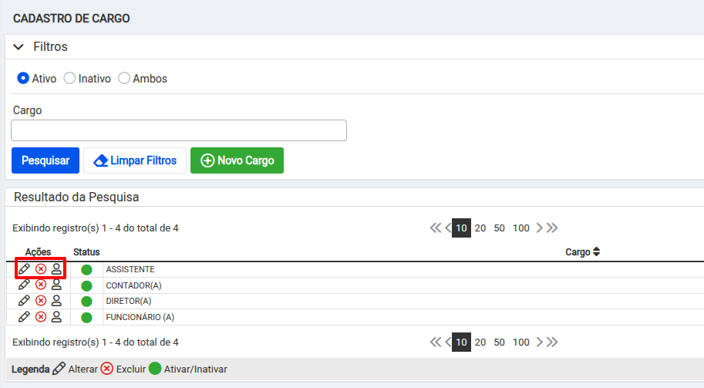Click the Novo Cargo button
Viewport: 704px width, 388px height.
pos(237,160)
